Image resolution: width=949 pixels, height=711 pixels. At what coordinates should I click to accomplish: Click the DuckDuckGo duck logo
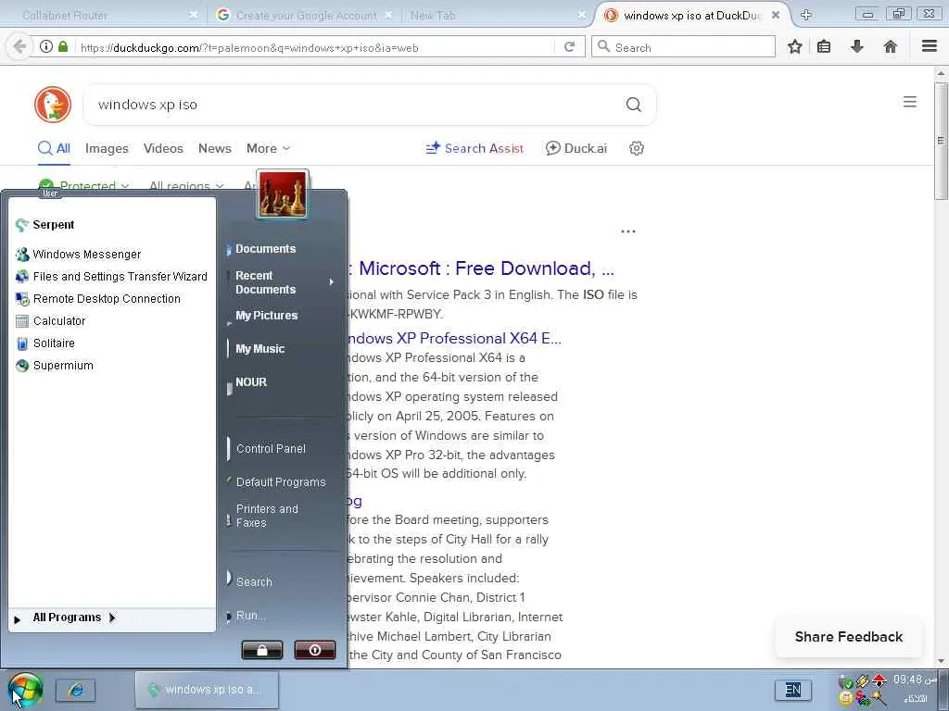click(53, 104)
